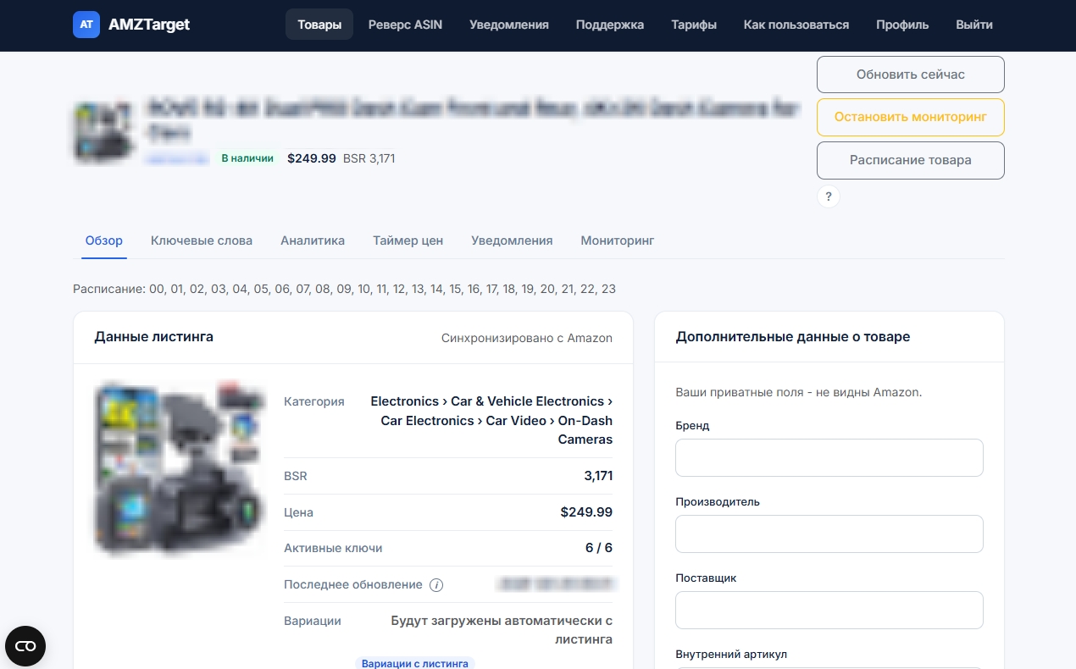Open Уведомления in top navigation
This screenshot has width=1076, height=669.
coord(509,25)
